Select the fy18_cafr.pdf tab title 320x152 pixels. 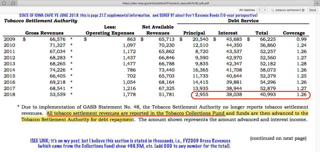tap(165, 3)
